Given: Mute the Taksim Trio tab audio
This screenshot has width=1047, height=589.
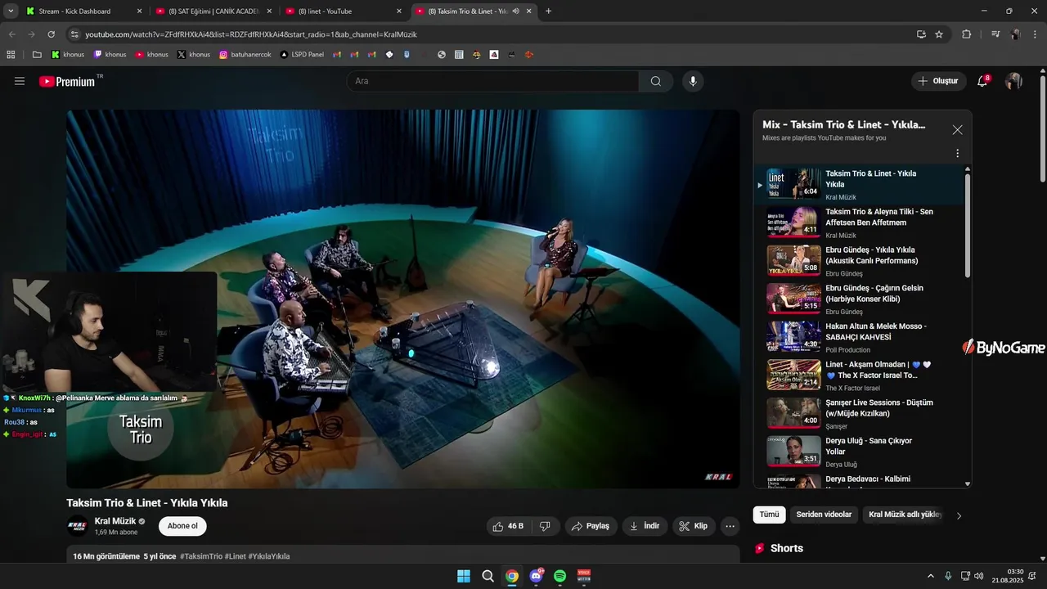Looking at the screenshot, I should point(516,11).
